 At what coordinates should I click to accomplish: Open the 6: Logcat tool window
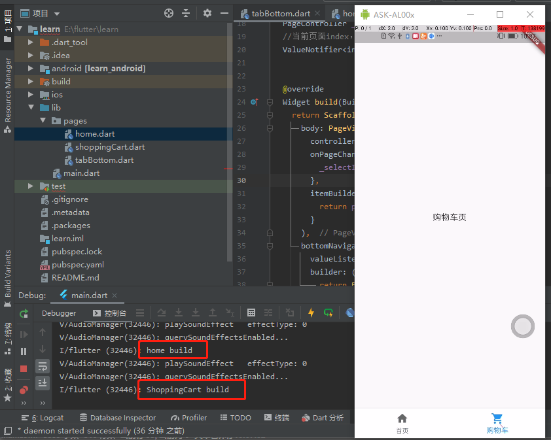click(44, 417)
